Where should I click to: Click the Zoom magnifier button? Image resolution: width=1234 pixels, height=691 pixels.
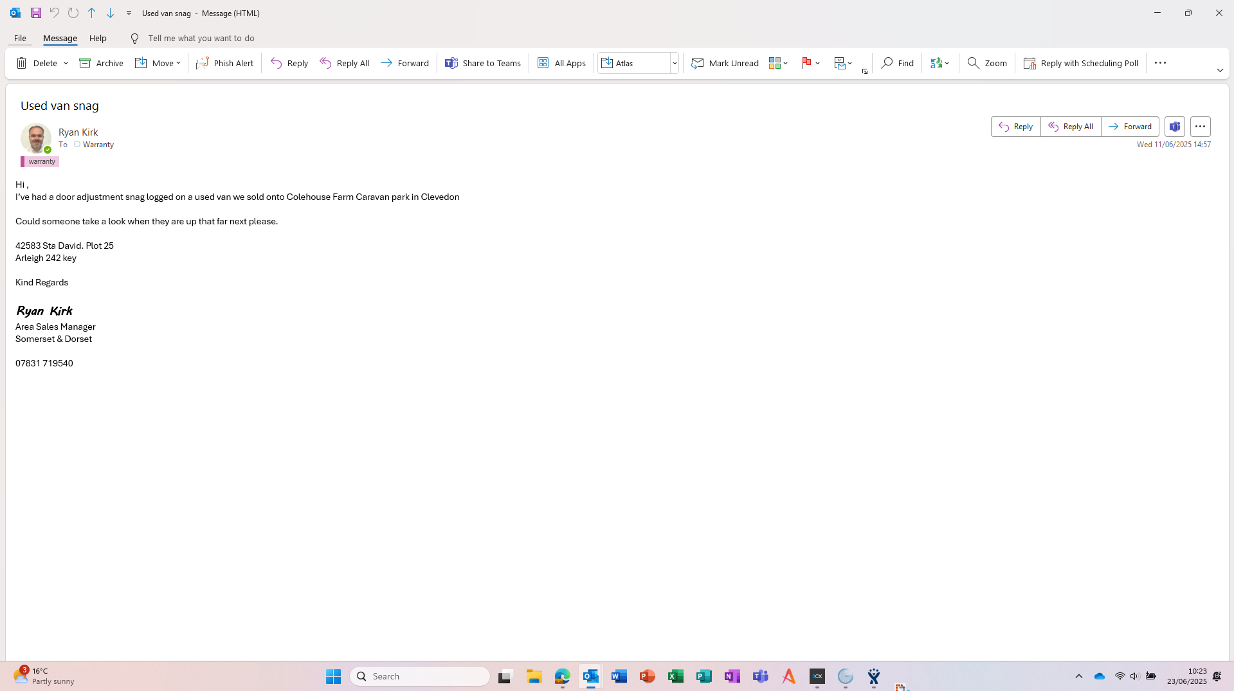point(987,63)
